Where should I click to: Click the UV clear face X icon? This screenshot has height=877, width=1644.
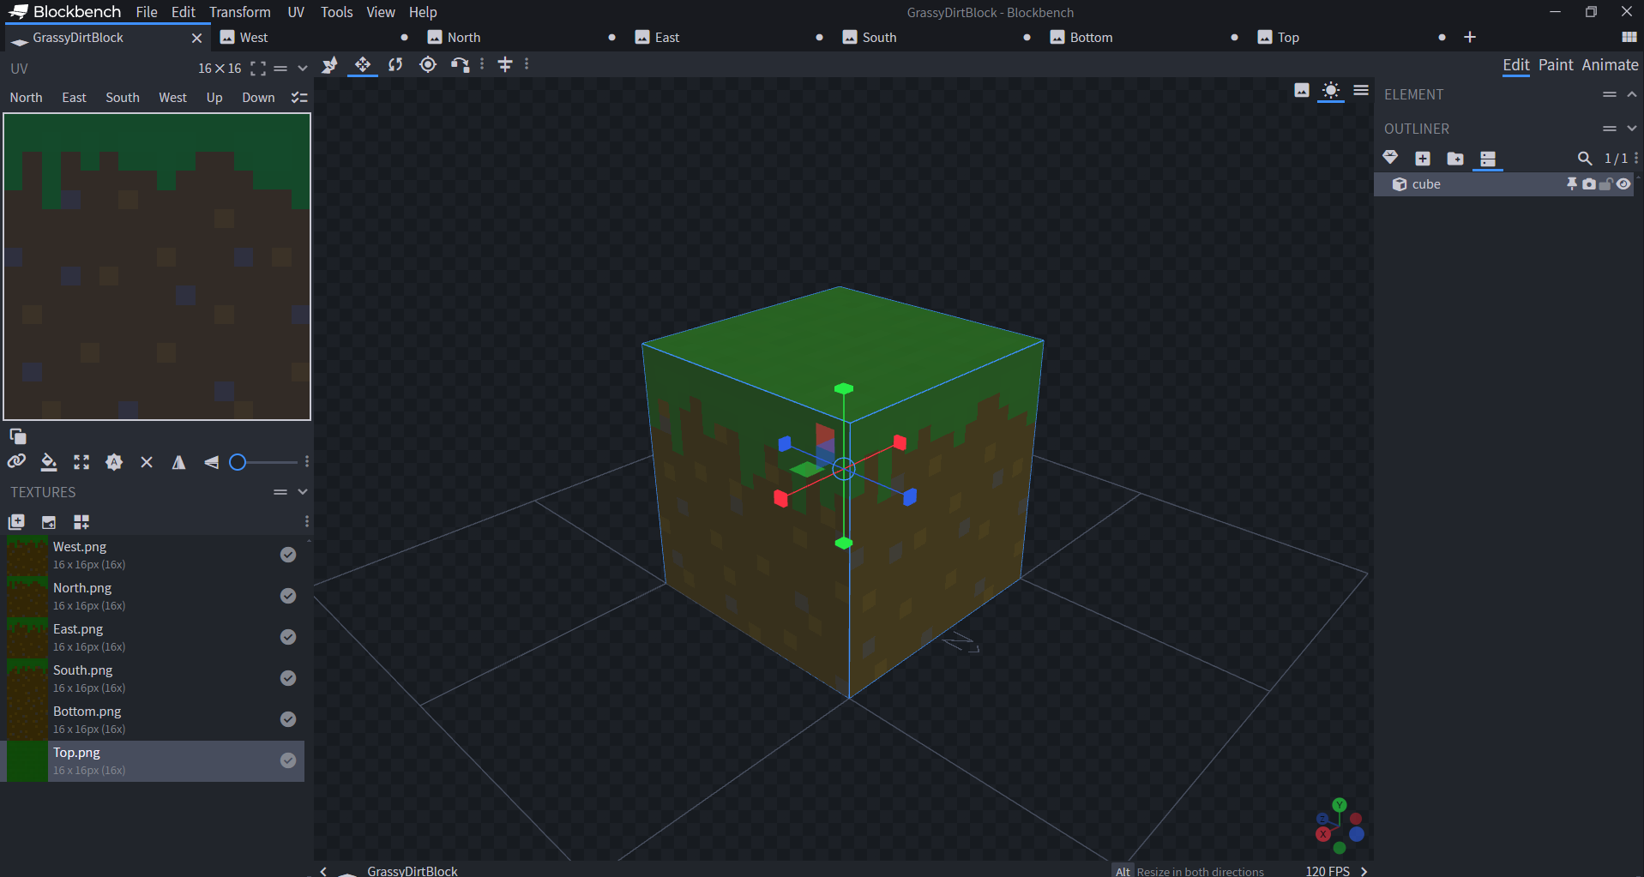point(147,462)
